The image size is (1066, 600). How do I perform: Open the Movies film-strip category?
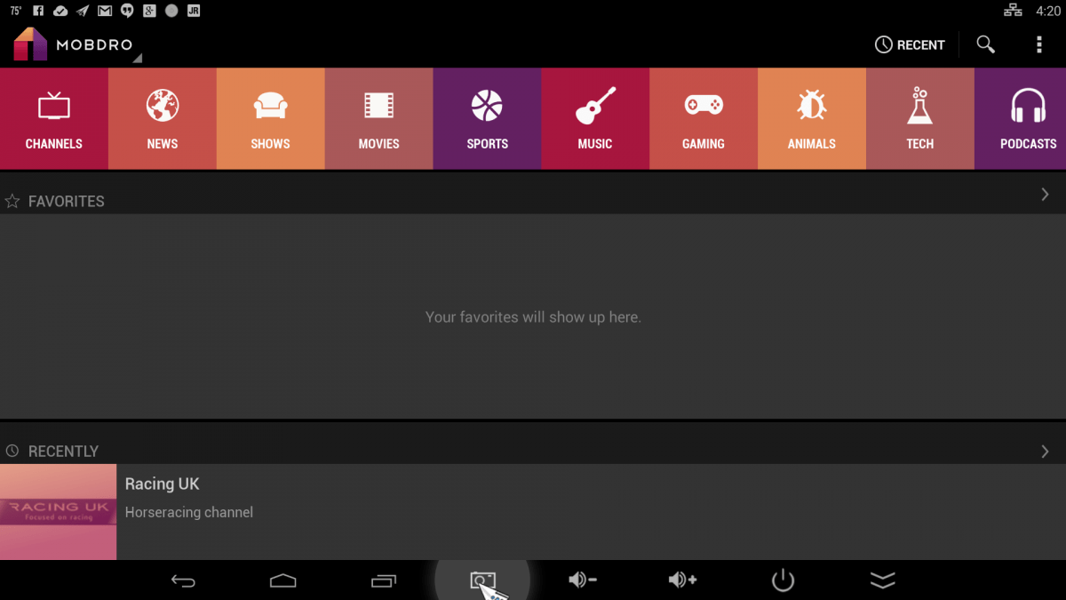point(378,118)
